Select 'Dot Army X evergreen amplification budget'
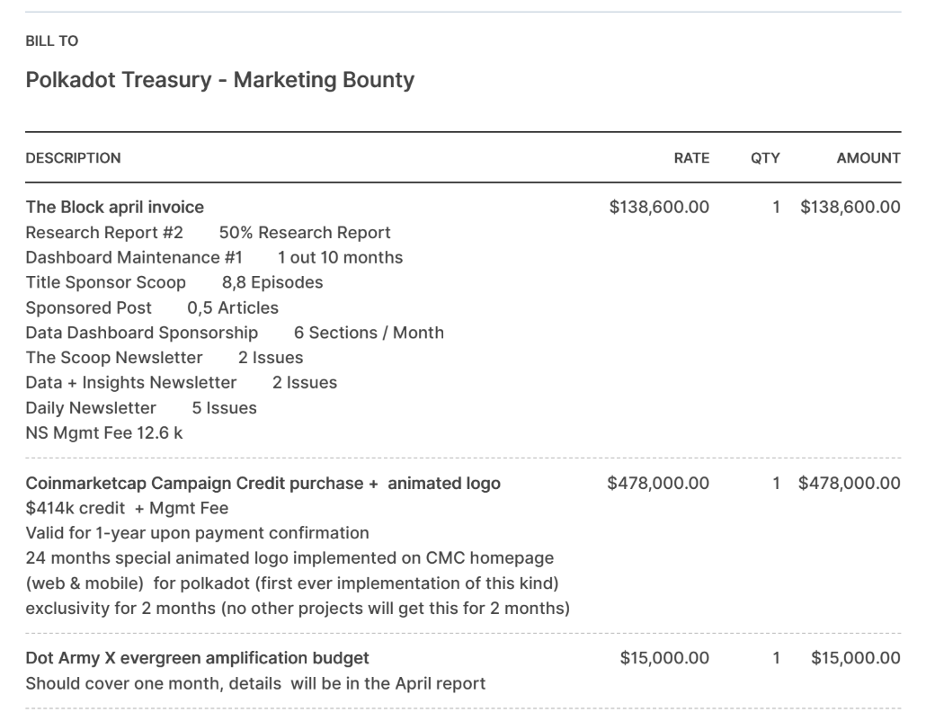 pos(197,658)
